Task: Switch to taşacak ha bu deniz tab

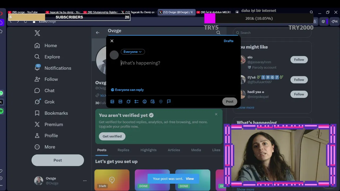Action: pyautogui.click(x=63, y=12)
